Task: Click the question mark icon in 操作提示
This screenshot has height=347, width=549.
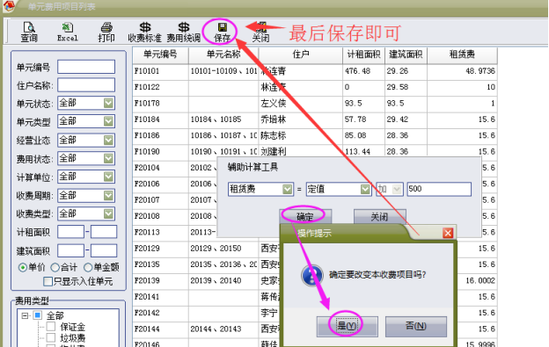Action: 312,275
